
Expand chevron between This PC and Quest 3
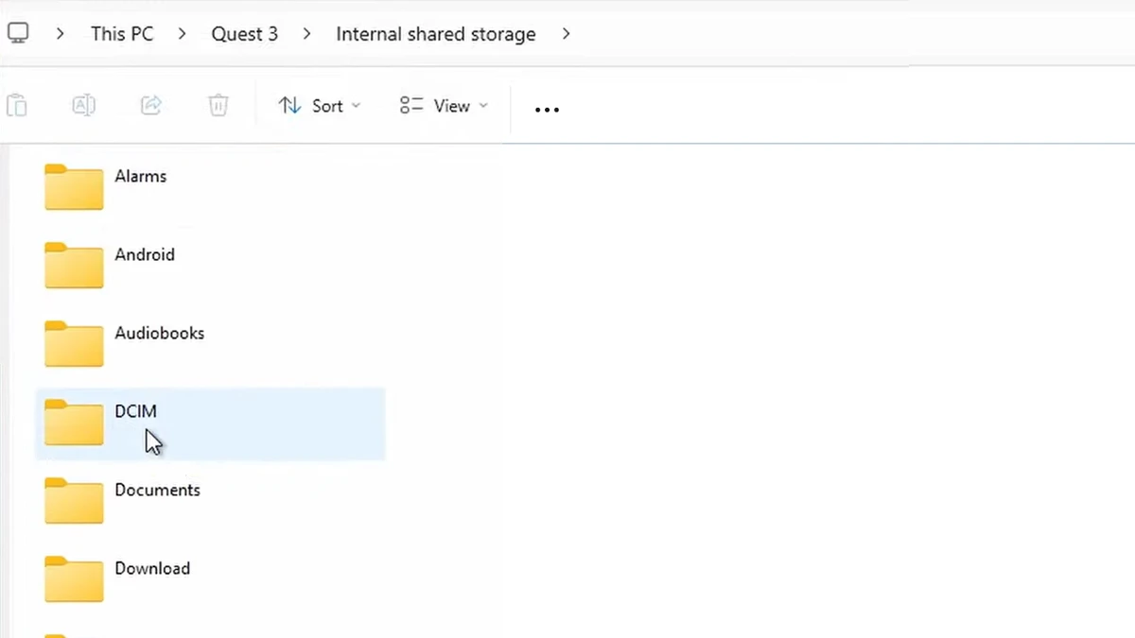[x=183, y=34]
